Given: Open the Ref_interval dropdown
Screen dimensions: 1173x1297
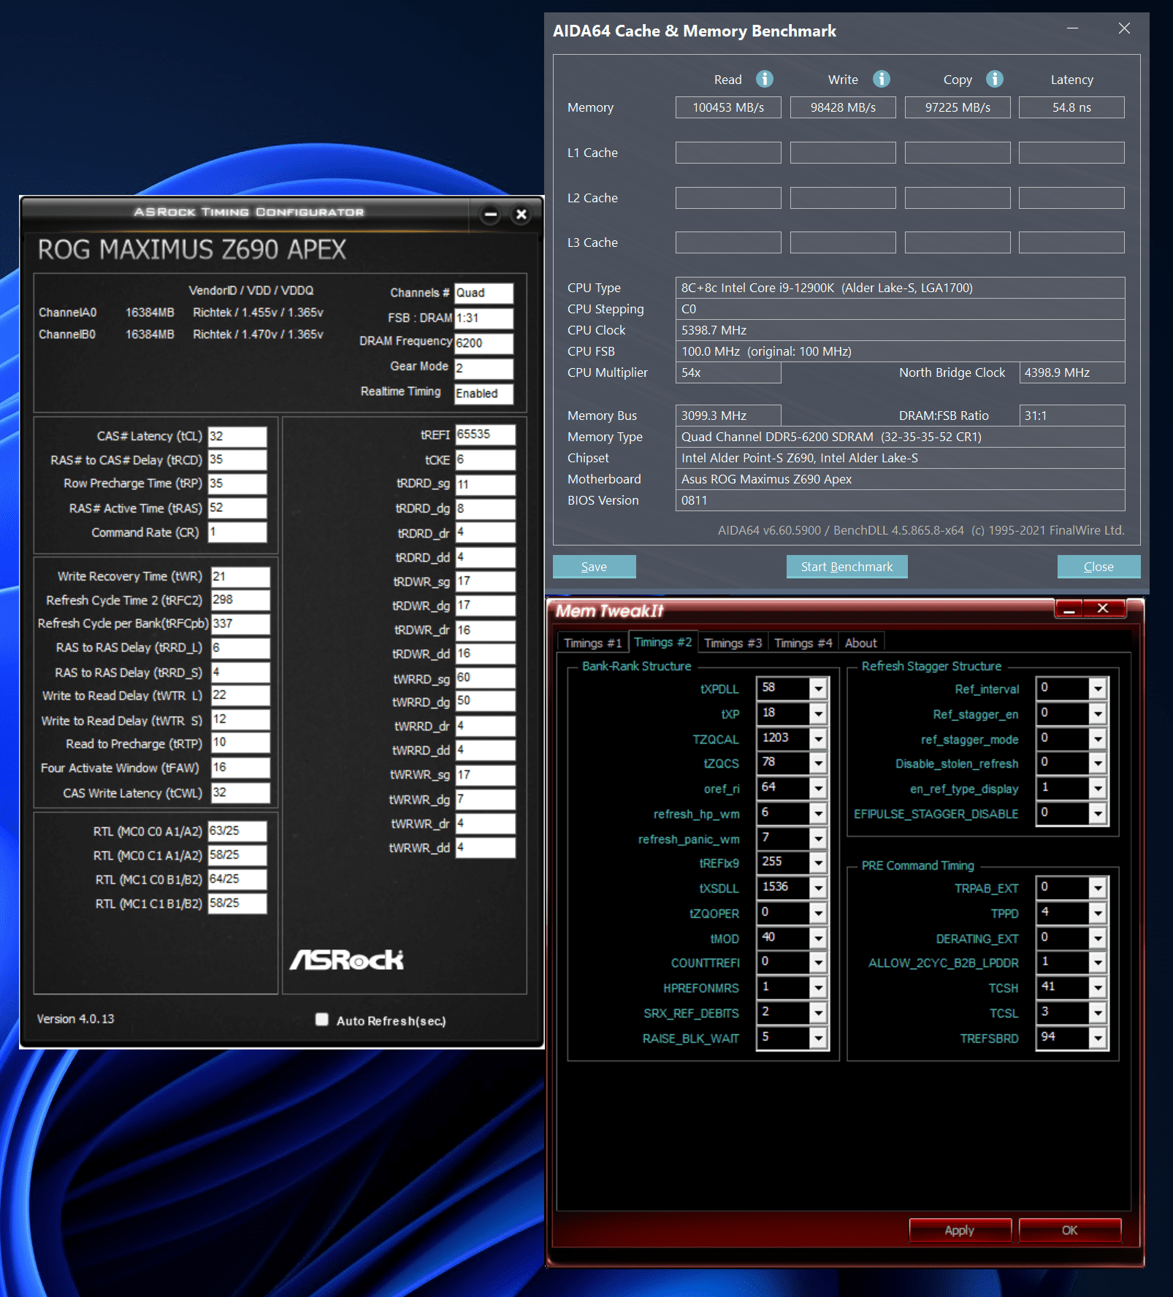Looking at the screenshot, I should pos(1098,689).
